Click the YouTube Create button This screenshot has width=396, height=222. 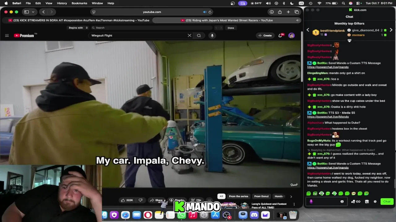[x=265, y=35]
